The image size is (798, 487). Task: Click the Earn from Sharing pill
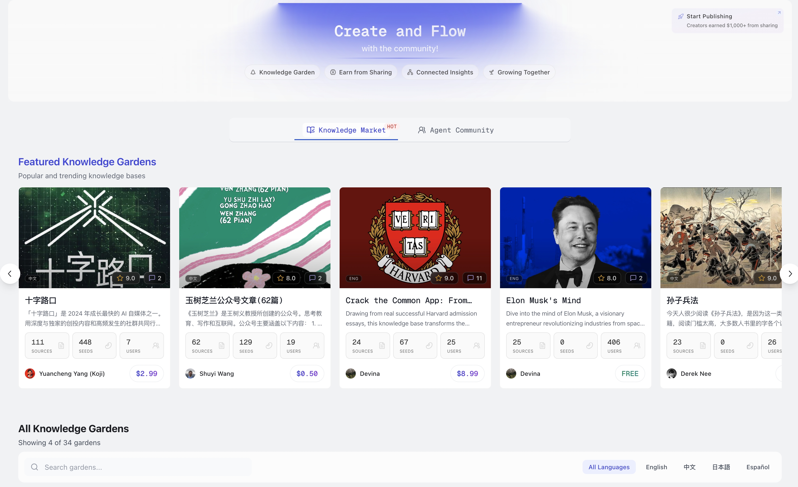point(361,72)
